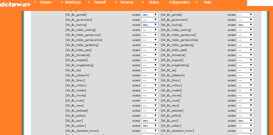Open the Firewall menu

(100, 2)
